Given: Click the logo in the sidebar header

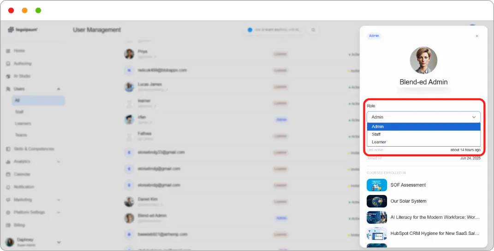Looking at the screenshot, I should click(x=23, y=29).
